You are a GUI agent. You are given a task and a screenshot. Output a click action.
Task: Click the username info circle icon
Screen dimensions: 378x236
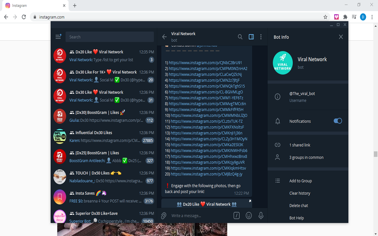click(278, 97)
